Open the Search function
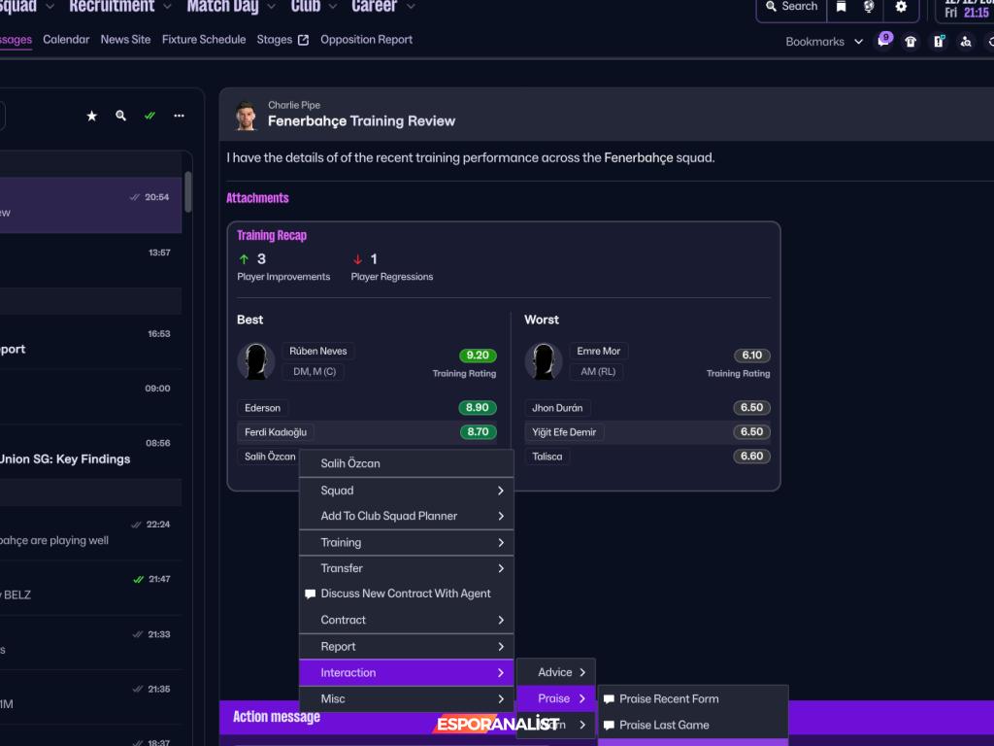 point(791,8)
